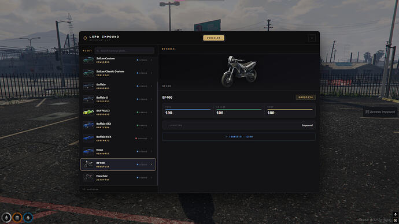Select the Manchez bike icon
Image resolution: width=399 pixels, height=224 pixels.
point(88,177)
